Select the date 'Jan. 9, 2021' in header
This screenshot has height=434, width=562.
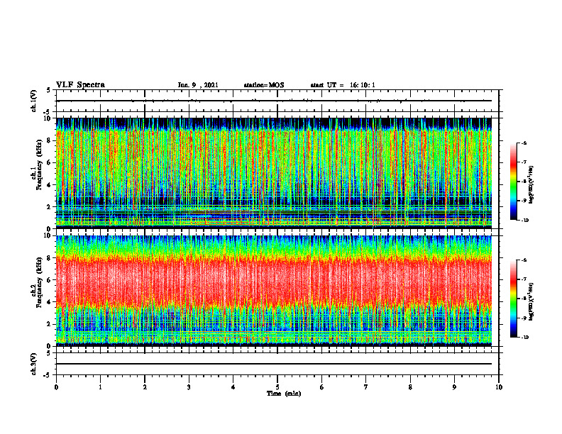pos(198,85)
